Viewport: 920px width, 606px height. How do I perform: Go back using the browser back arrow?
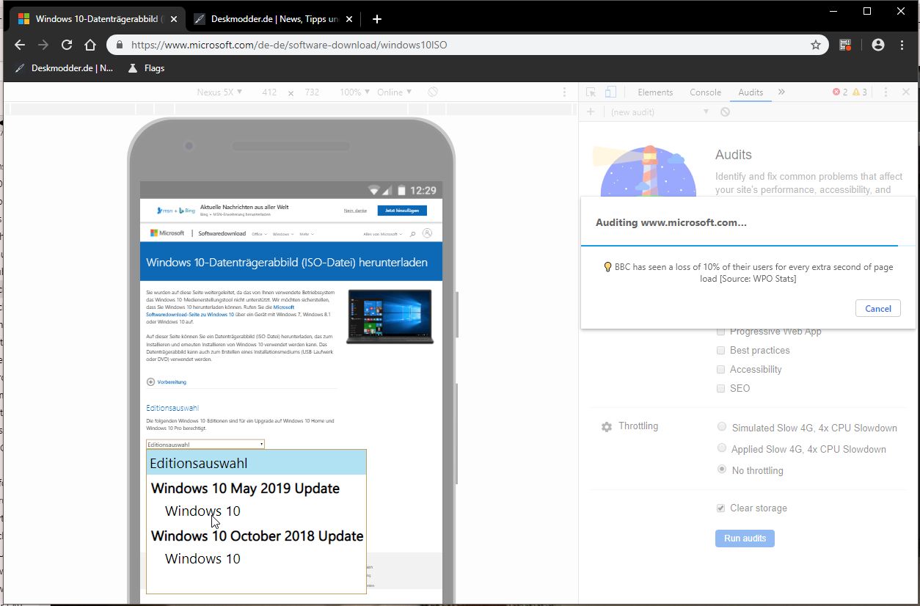tap(20, 45)
